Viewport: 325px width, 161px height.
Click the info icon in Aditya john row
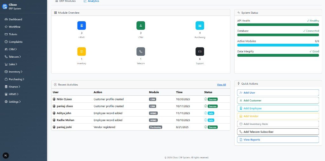tap(206, 113)
